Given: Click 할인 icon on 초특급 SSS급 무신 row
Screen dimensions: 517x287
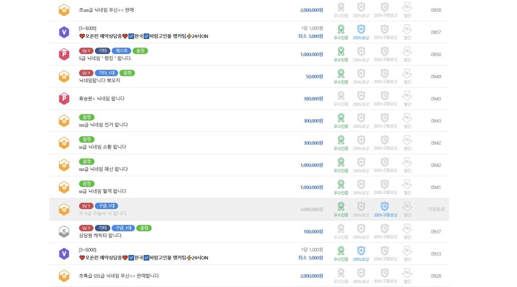Looking at the screenshot, I should [x=407, y=275].
